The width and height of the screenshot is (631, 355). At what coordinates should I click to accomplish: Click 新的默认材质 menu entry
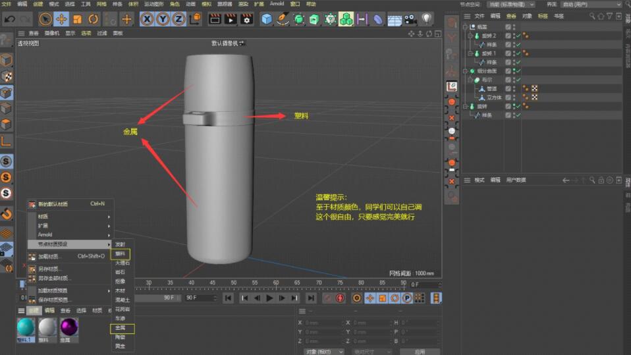pyautogui.click(x=53, y=204)
